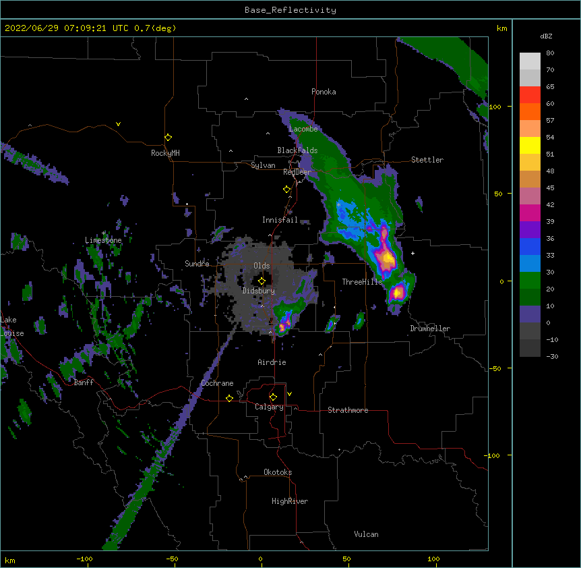Select the dark gray -30 to -10 dBZ swatch

pyautogui.click(x=530, y=348)
